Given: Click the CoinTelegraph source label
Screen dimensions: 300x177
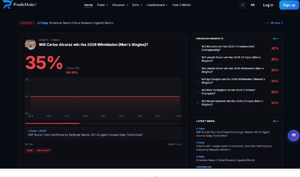Looking at the screenshot, I should point(204,167).
